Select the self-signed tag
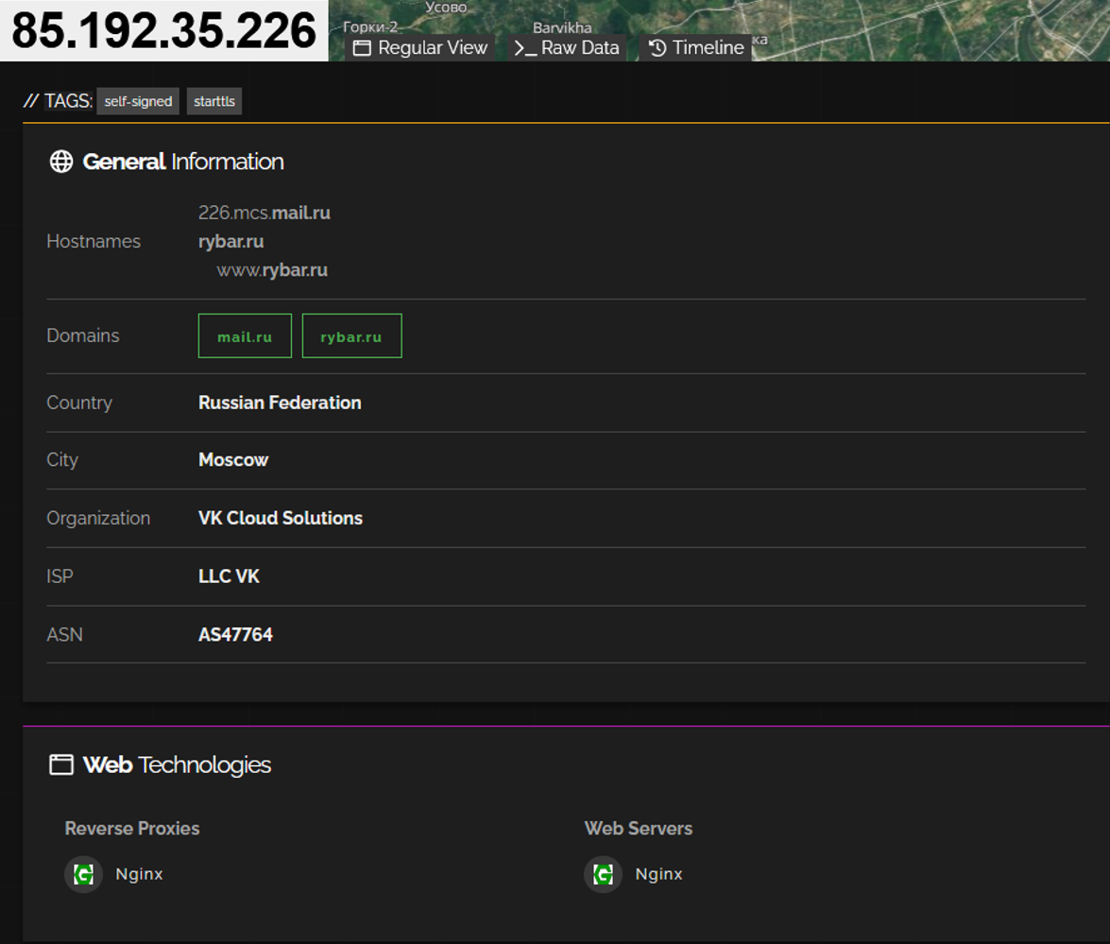Screen dimensions: 1110x944 [x=138, y=101]
